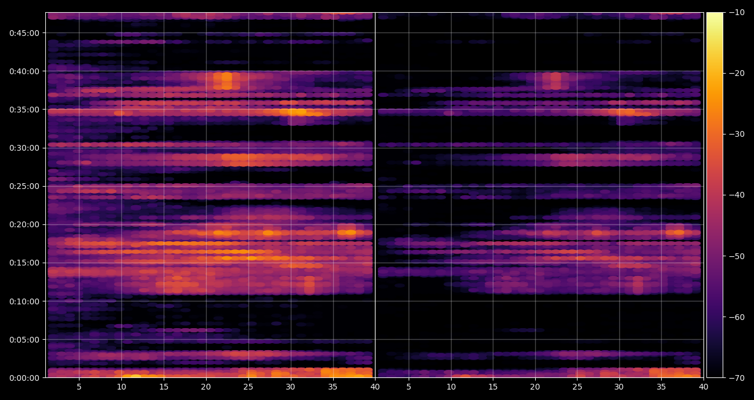Click the 0:10:00 time axis label
Viewport: 754px width, 400px height.
[24, 301]
